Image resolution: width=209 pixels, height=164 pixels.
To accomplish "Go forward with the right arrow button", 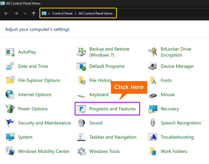I will pyautogui.click(x=16, y=13).
